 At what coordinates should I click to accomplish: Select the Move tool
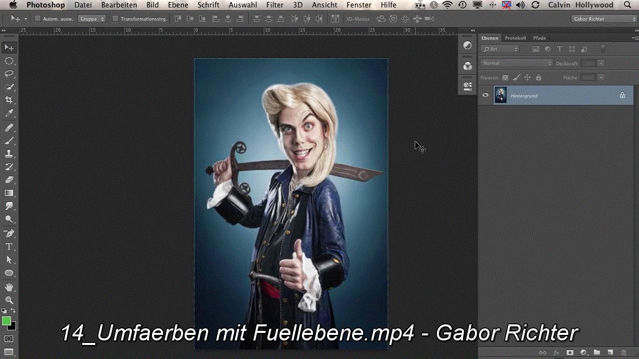(9, 48)
